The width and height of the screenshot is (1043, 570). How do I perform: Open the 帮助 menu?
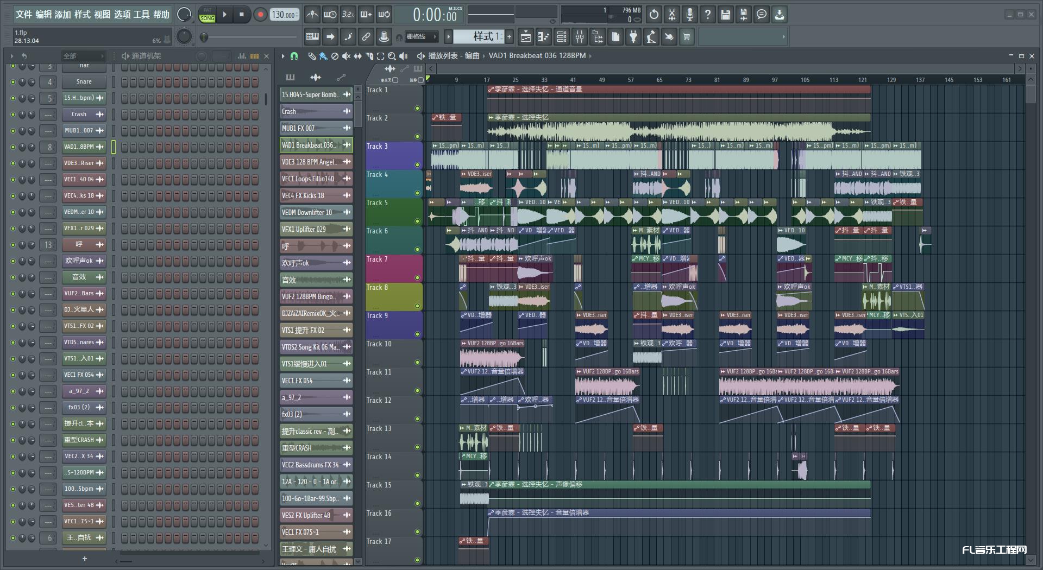(x=161, y=15)
